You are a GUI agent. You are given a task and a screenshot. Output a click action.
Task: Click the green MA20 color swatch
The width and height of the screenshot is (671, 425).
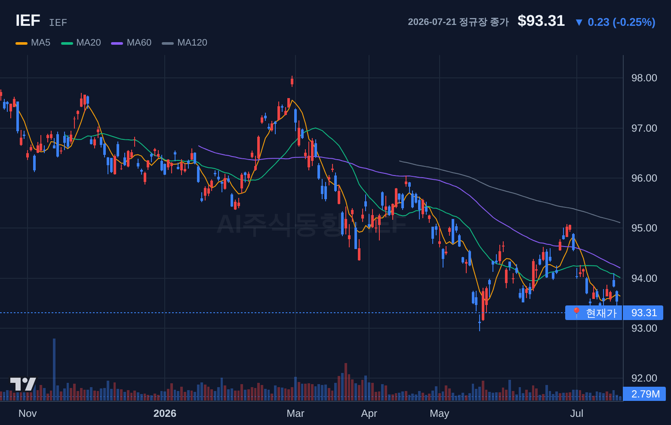pyautogui.click(x=67, y=43)
